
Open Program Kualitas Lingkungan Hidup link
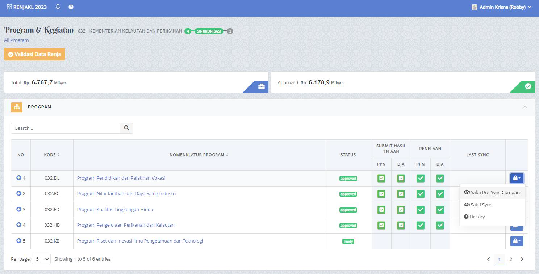[115, 209]
